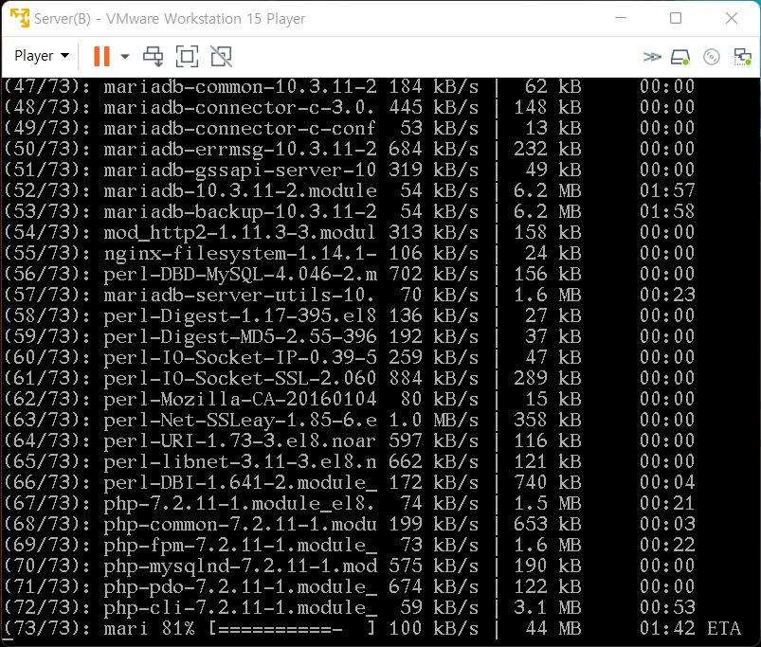Screen dimensions: 761x647
Task: Click the perl-libnet-3.11-3.el8.n line
Action: click(x=350, y=461)
